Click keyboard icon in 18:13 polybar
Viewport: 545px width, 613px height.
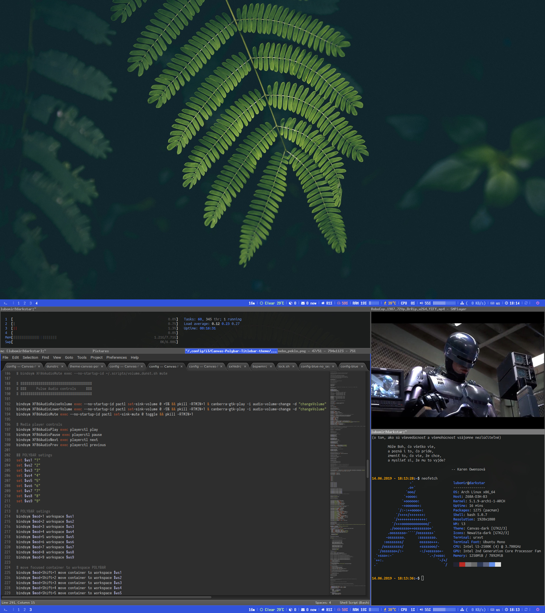click(x=492, y=610)
